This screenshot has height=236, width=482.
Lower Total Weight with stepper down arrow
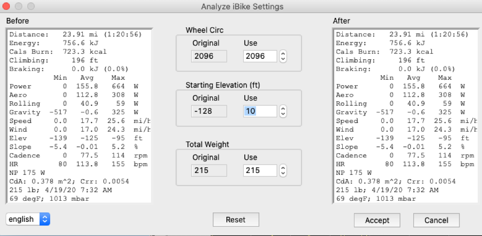283,173
